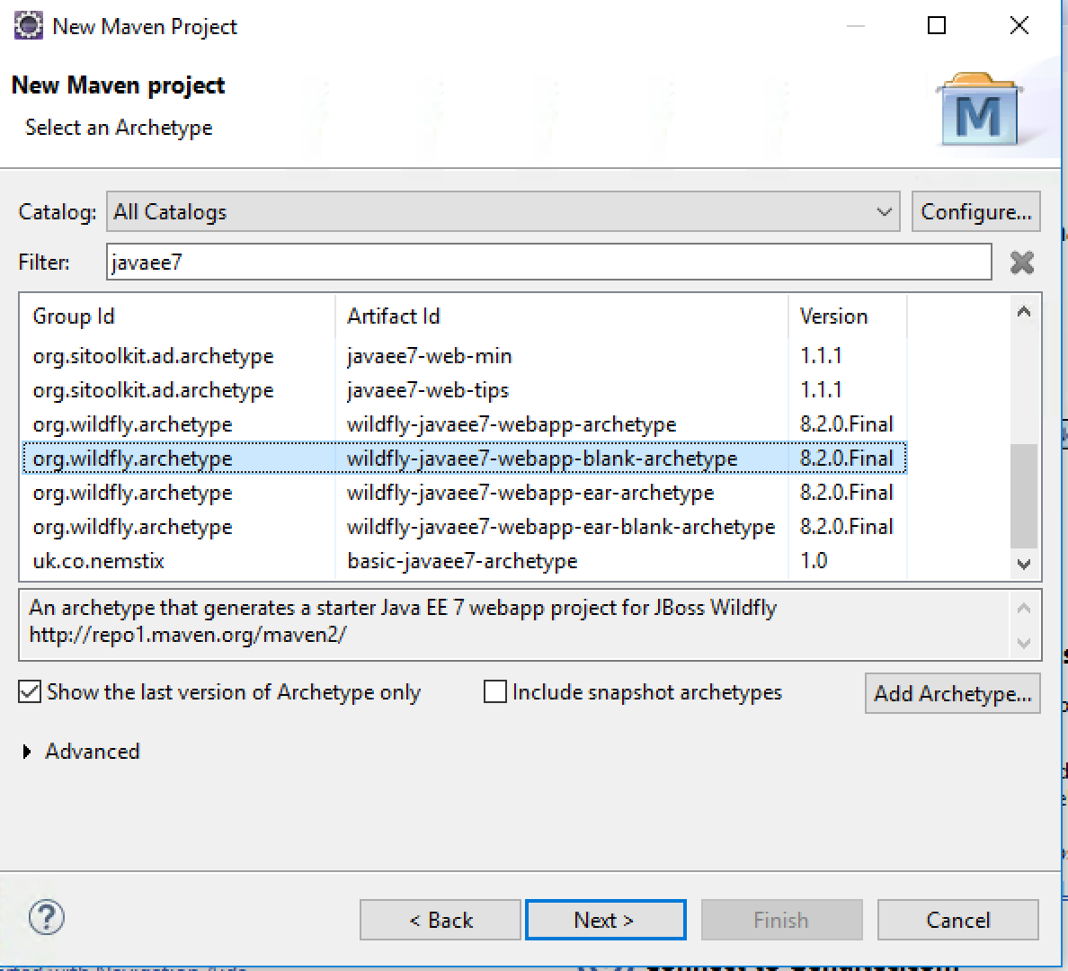This screenshot has width=1068, height=971.
Task: Select wildfly-javaee7-webapp-ear-archetype row
Action: pos(465,492)
